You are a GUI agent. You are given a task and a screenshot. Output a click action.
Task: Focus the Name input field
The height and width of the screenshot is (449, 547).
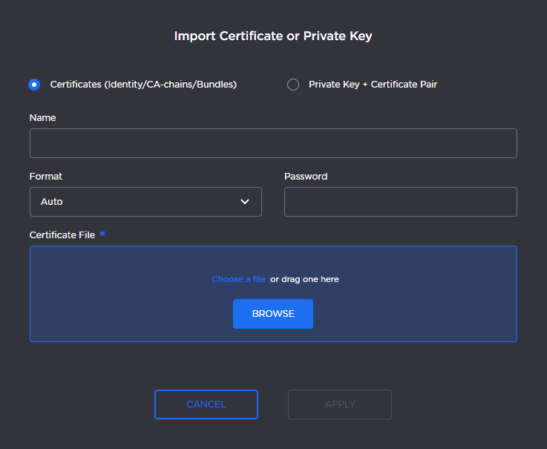[x=273, y=143]
